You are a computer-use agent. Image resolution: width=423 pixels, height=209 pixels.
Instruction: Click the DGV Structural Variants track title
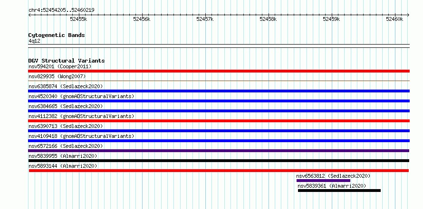click(x=67, y=61)
